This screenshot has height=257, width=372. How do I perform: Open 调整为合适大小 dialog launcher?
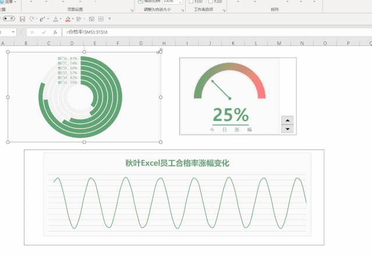(183, 10)
